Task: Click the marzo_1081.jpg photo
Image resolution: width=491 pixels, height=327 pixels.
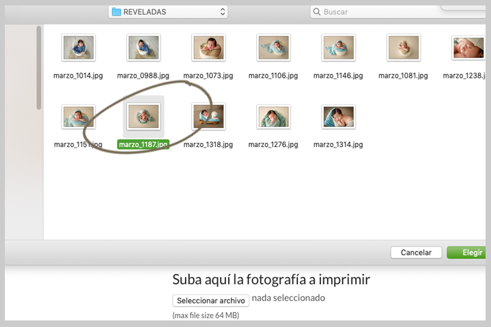Action: coord(403,48)
